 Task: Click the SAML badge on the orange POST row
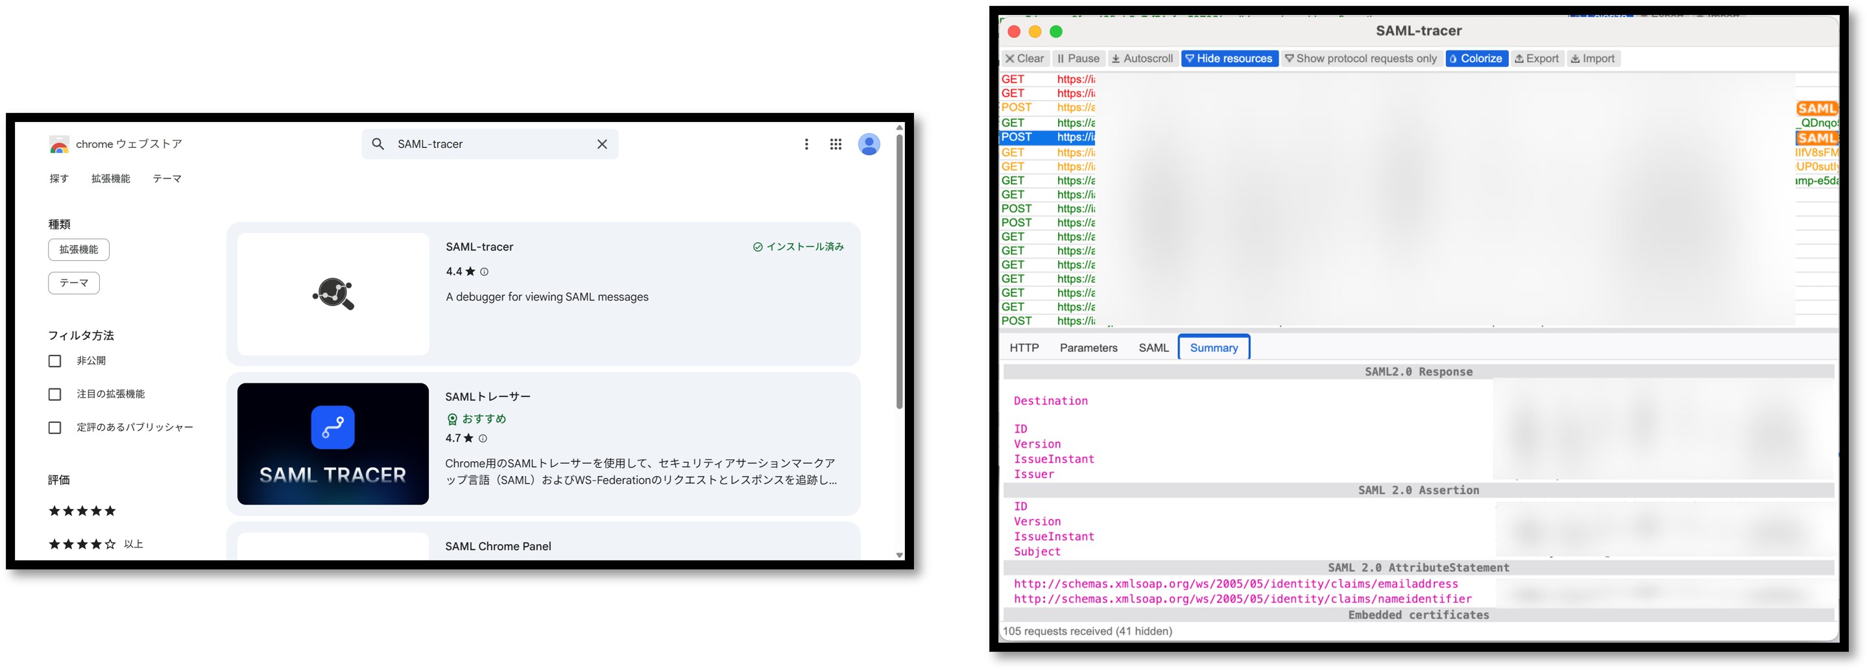(x=1817, y=109)
